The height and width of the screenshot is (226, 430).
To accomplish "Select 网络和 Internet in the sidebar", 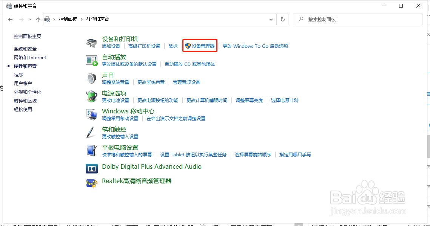I will [x=30, y=58].
